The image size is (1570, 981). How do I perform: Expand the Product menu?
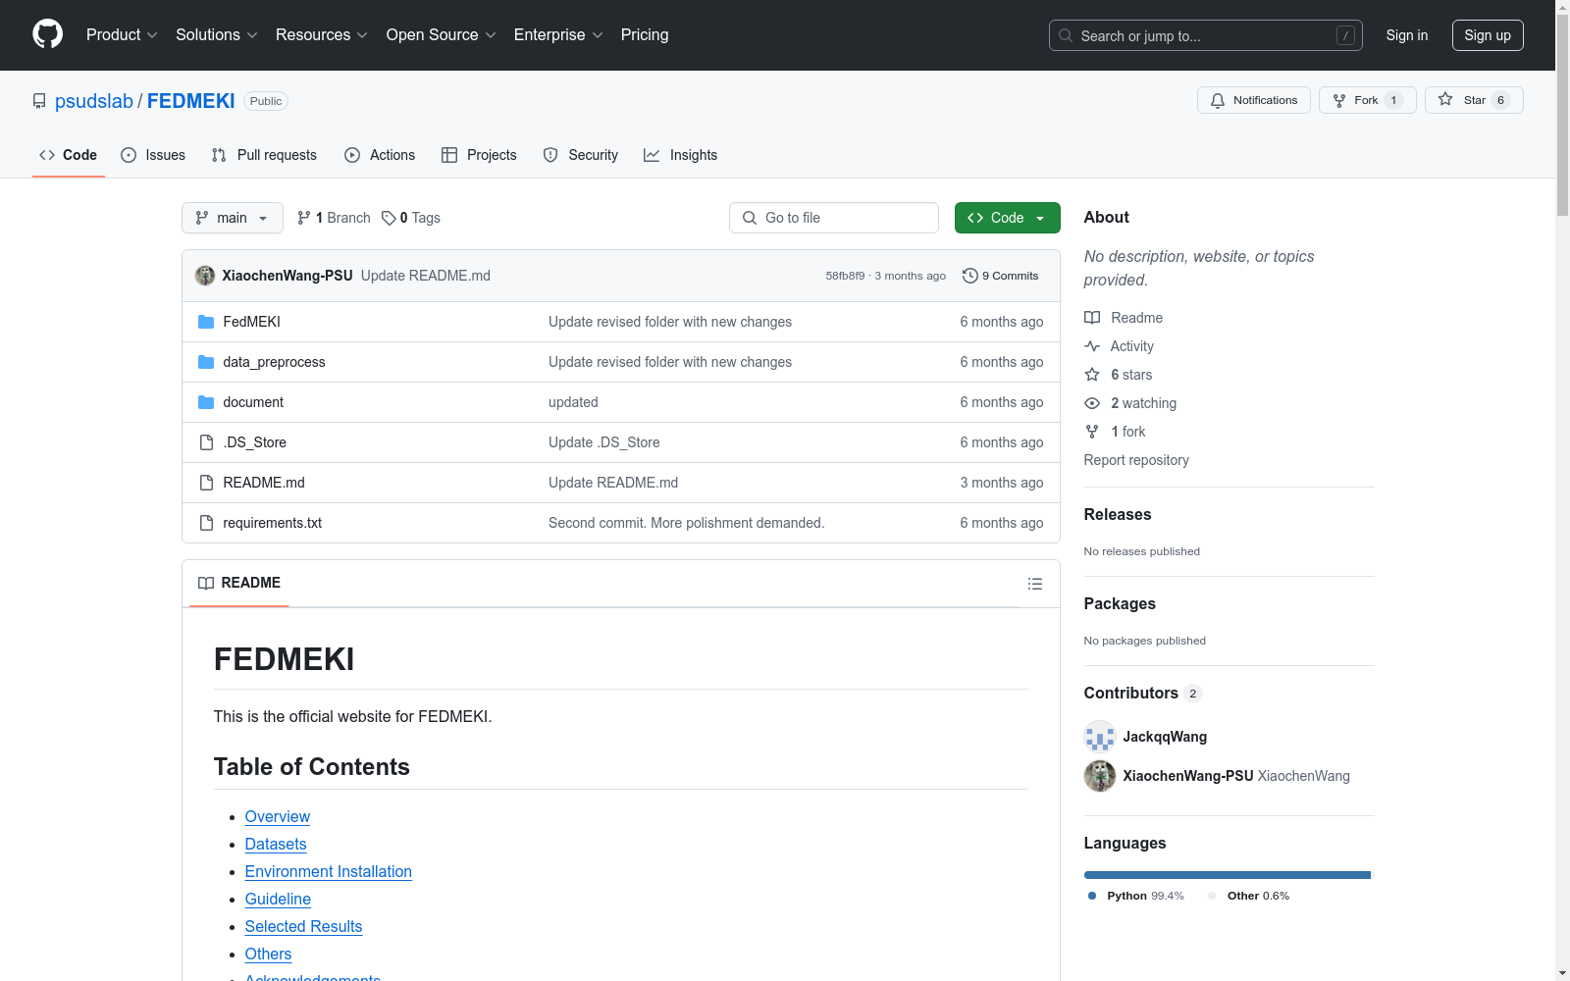point(122,34)
